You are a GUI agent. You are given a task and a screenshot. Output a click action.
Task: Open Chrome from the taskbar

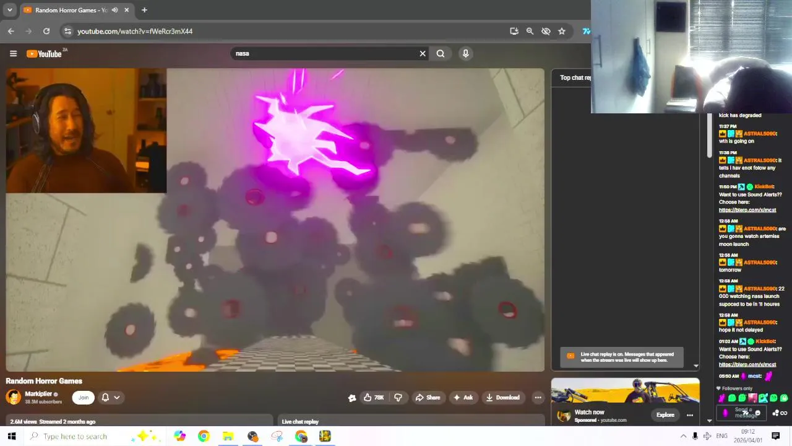click(204, 436)
